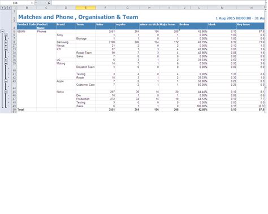Select row 8 header
The height and width of the screenshot is (214, 268).
coord(14,42)
